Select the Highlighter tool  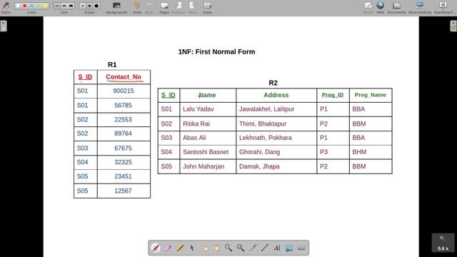[x=180, y=248]
